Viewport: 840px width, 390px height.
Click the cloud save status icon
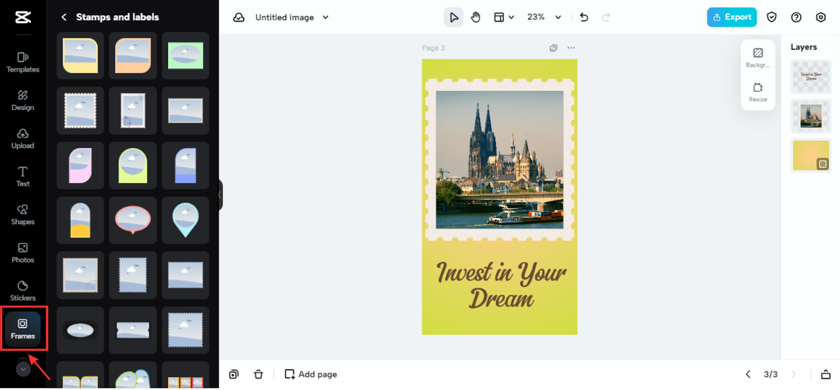click(x=239, y=18)
